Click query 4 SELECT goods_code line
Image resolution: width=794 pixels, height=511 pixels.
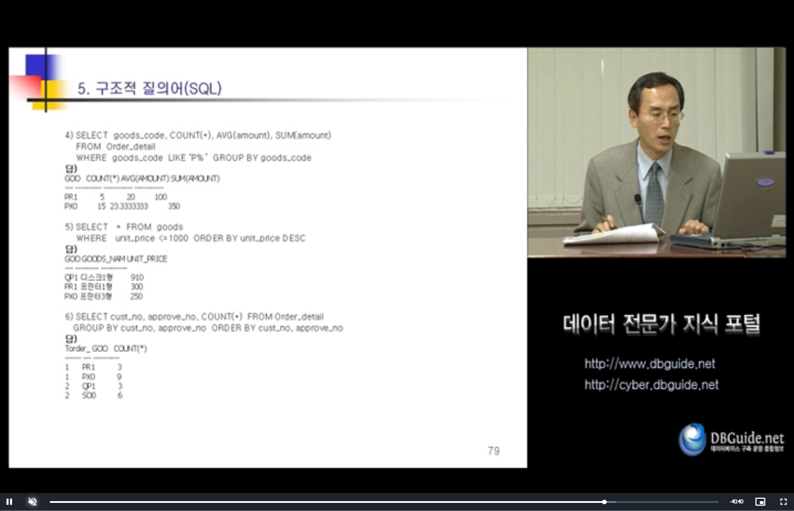198,135
